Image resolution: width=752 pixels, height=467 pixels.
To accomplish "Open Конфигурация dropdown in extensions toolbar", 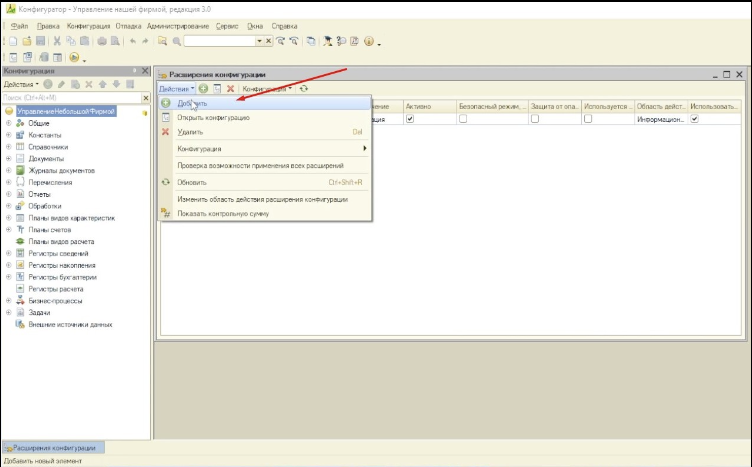I will [267, 89].
